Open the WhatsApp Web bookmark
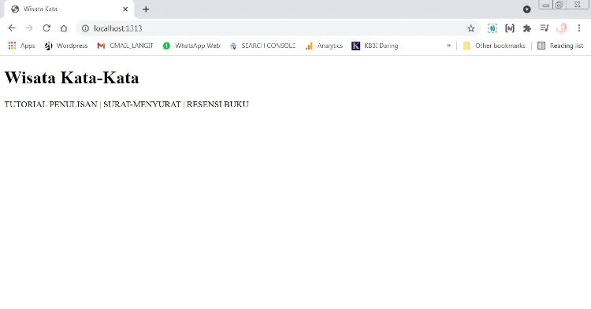 [x=191, y=46]
